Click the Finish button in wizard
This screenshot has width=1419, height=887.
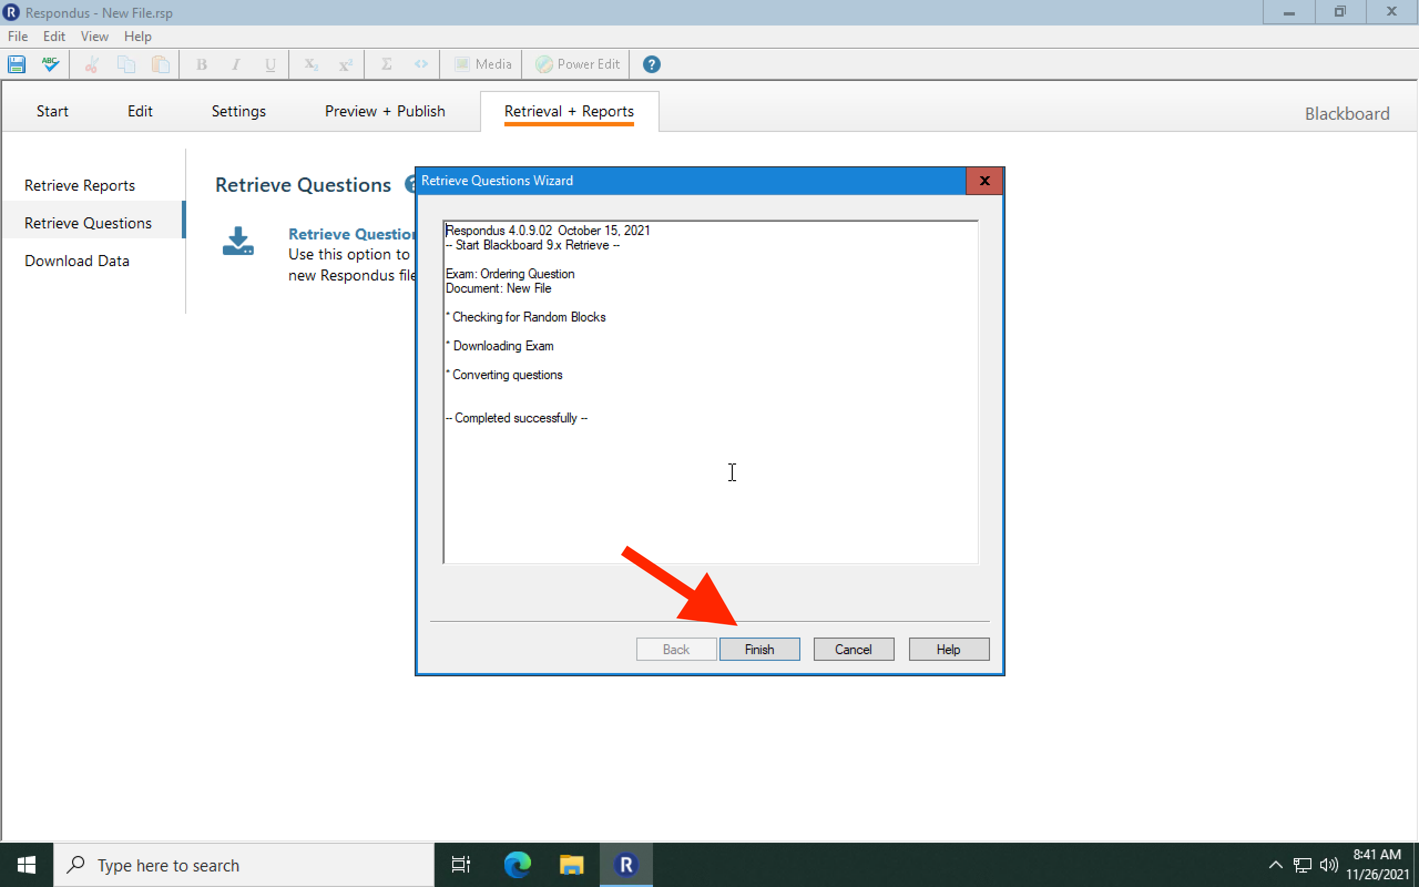point(759,649)
